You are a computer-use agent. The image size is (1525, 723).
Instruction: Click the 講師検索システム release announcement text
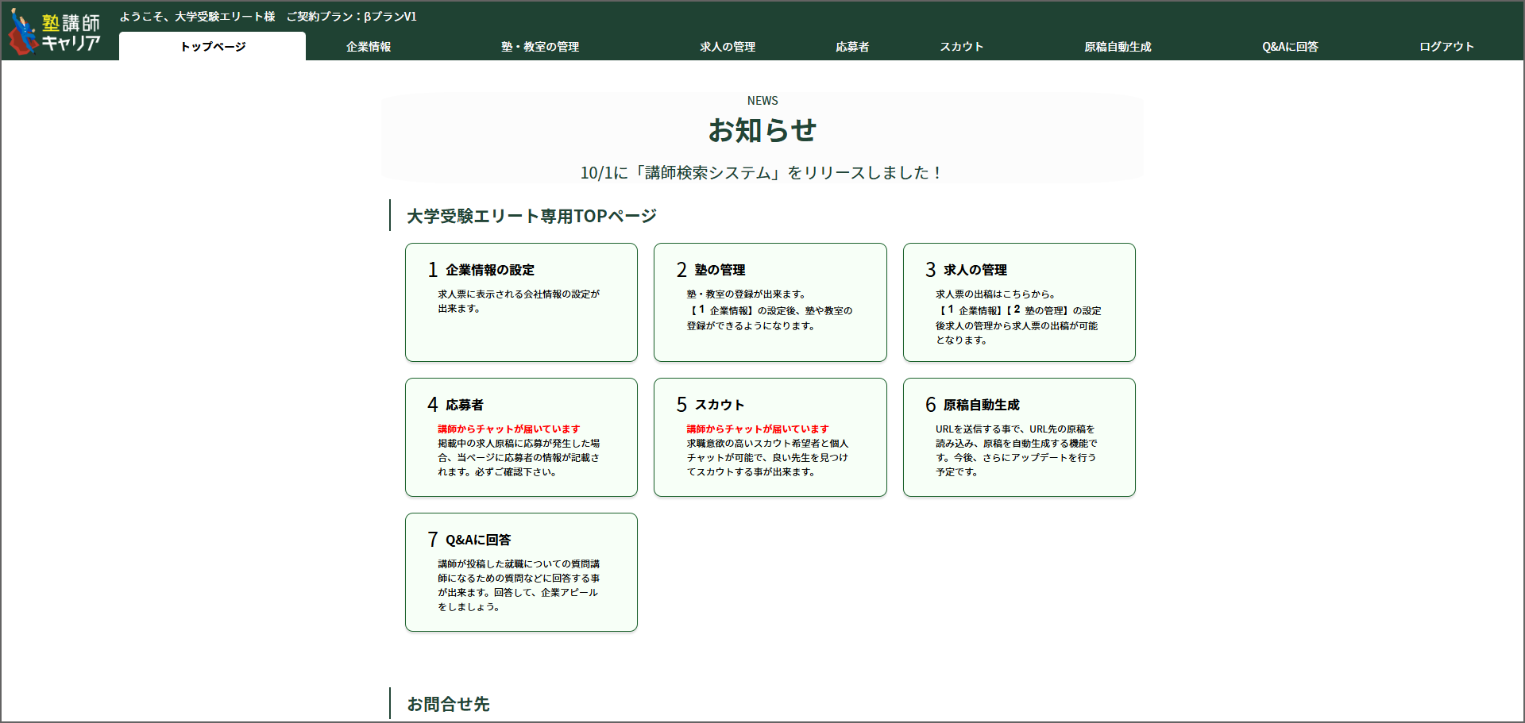(762, 172)
